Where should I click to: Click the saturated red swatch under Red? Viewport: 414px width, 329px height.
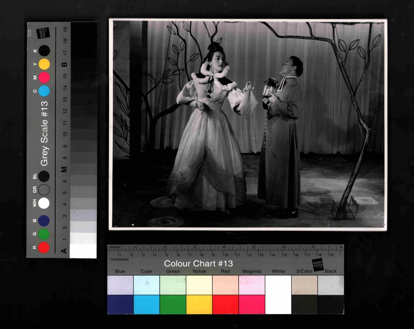coord(225,304)
